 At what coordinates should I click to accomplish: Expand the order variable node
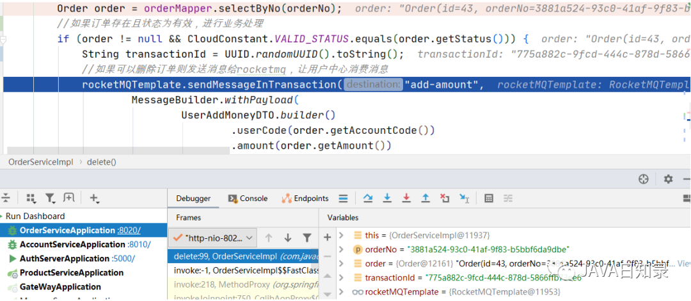tap(340, 263)
